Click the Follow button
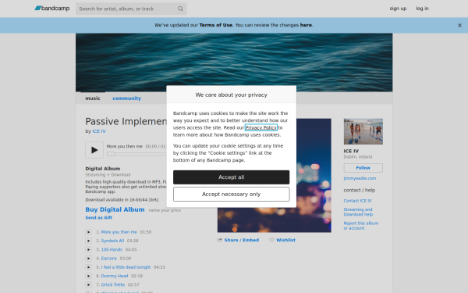 click(x=363, y=168)
